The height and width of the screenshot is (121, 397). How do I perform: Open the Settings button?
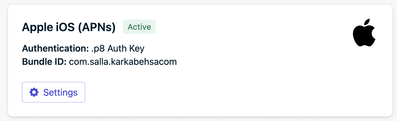pos(54,92)
